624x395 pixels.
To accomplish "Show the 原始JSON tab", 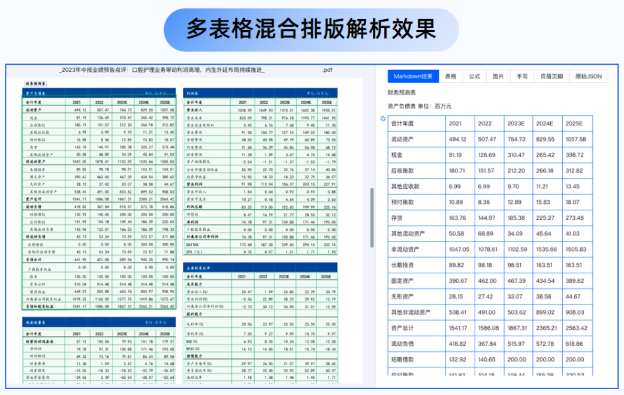I will [x=589, y=76].
